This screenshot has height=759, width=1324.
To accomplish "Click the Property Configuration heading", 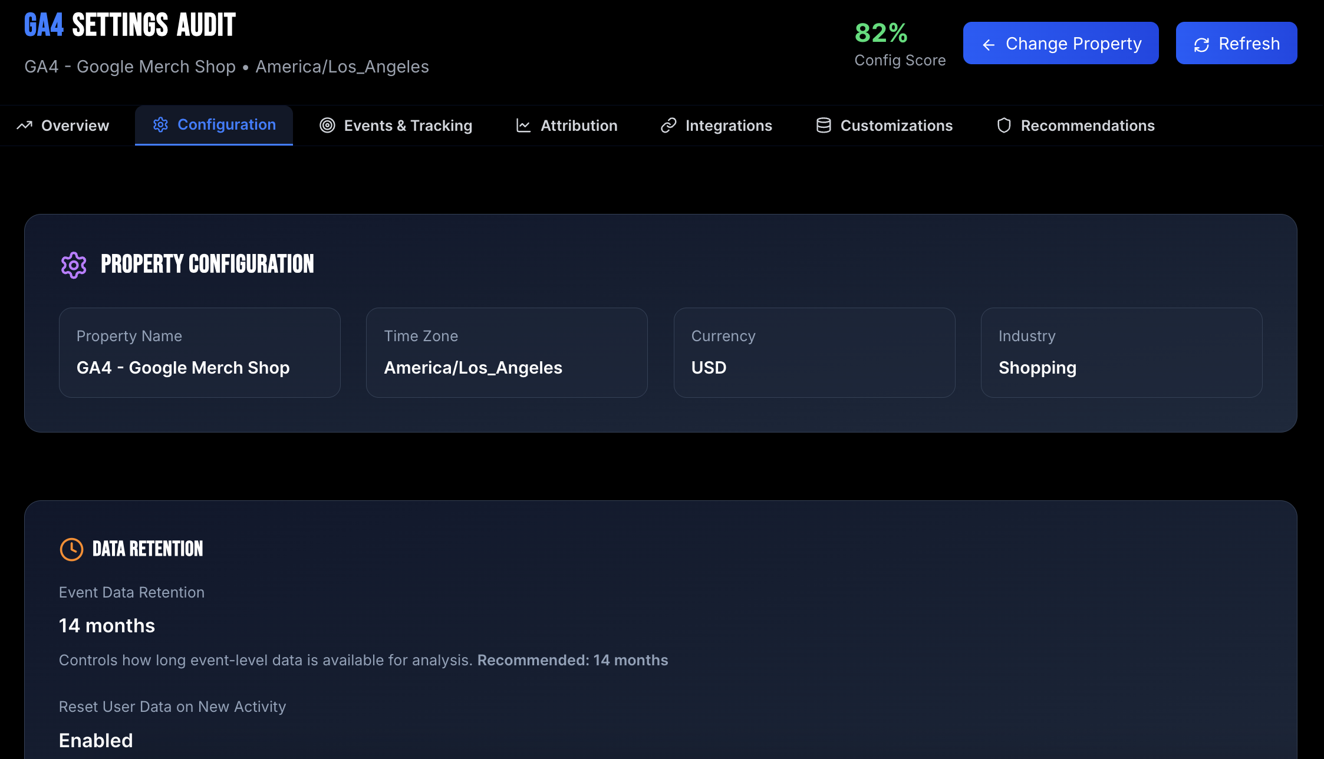I will [208, 264].
